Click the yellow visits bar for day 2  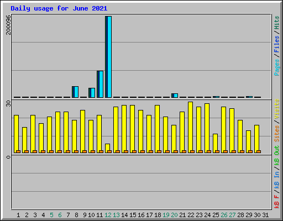[24, 140]
